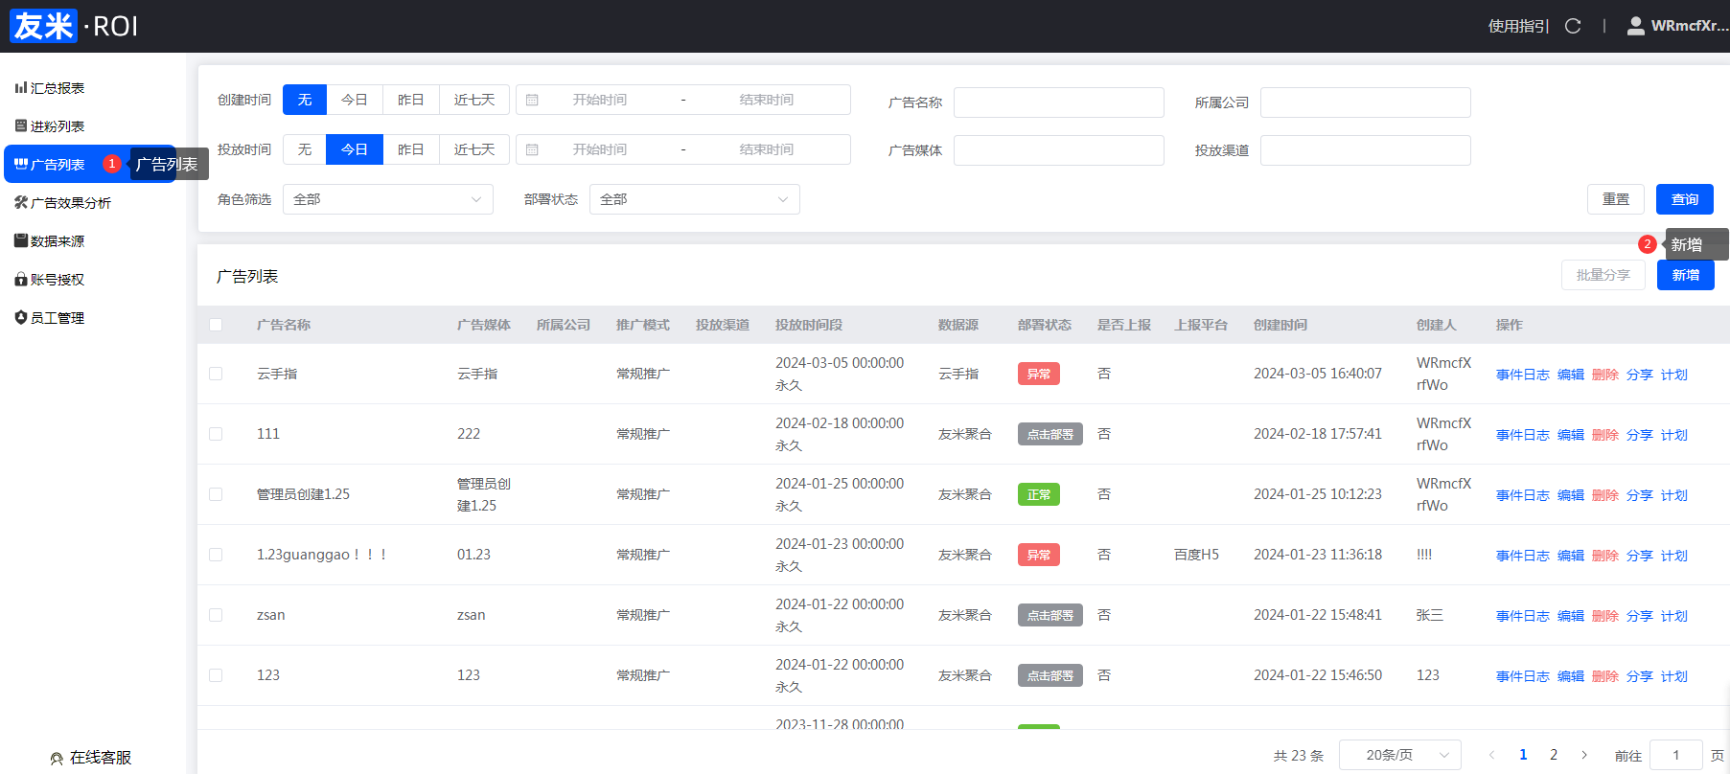This screenshot has height=774, width=1730.
Task: Expand the 角色筛选 dropdown
Action: tap(387, 199)
